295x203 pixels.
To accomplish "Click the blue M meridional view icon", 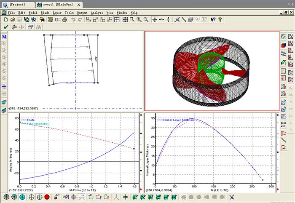I will [x=4, y=37].
